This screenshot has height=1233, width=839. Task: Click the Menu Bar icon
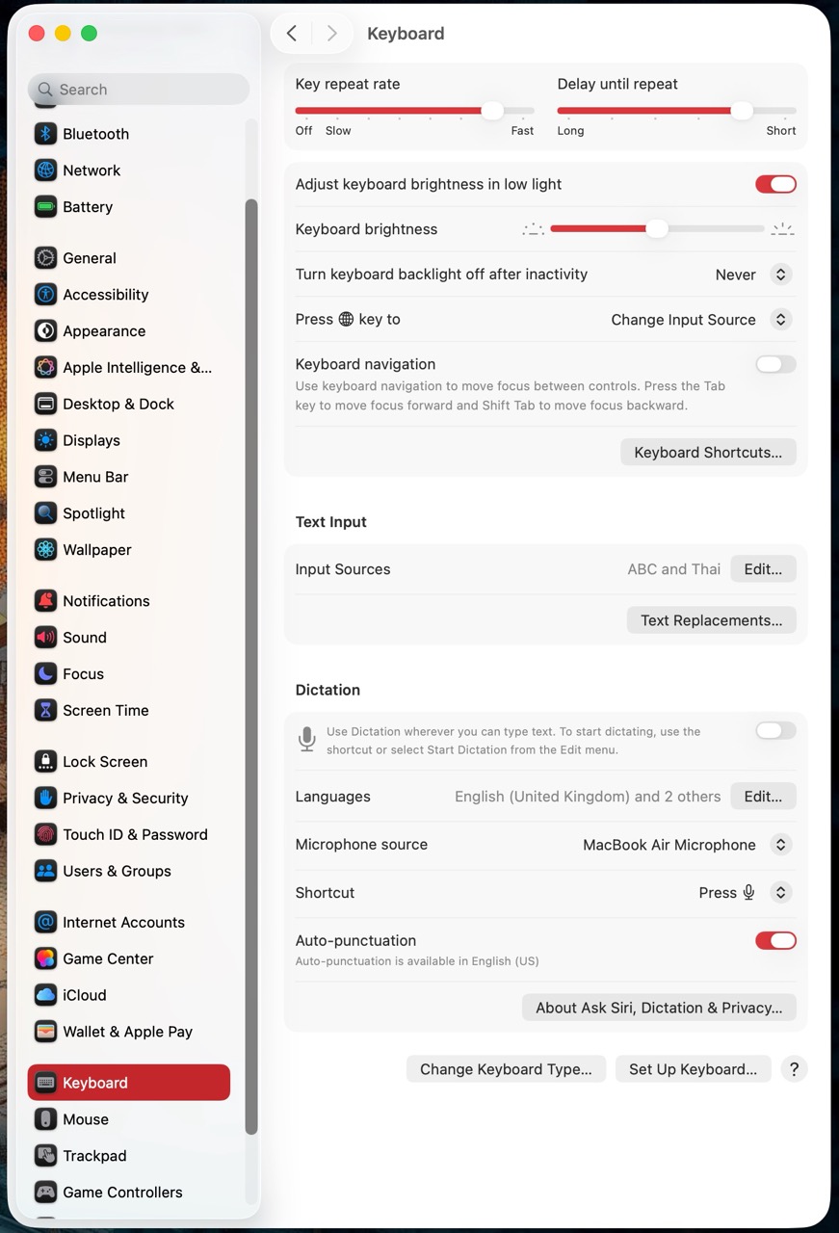45,477
